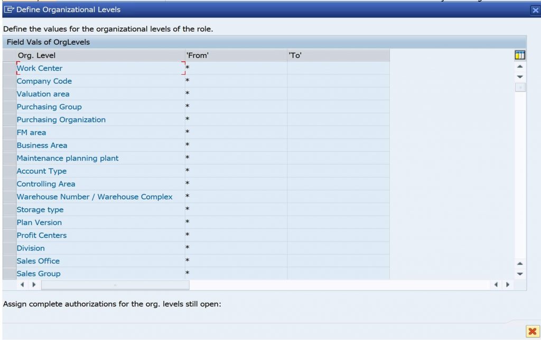541x340 pixels.
Task: Click the 'To' field for Work Center
Action: [339, 68]
